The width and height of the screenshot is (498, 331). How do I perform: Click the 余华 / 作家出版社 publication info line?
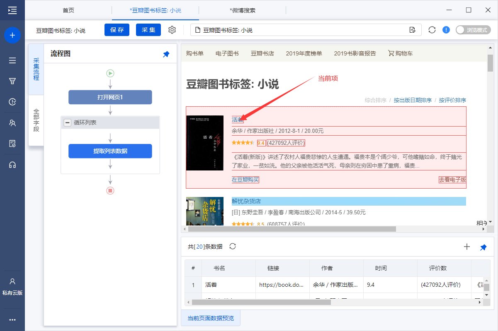pos(278,131)
